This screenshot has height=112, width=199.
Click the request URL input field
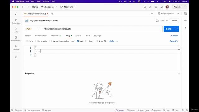102,29
